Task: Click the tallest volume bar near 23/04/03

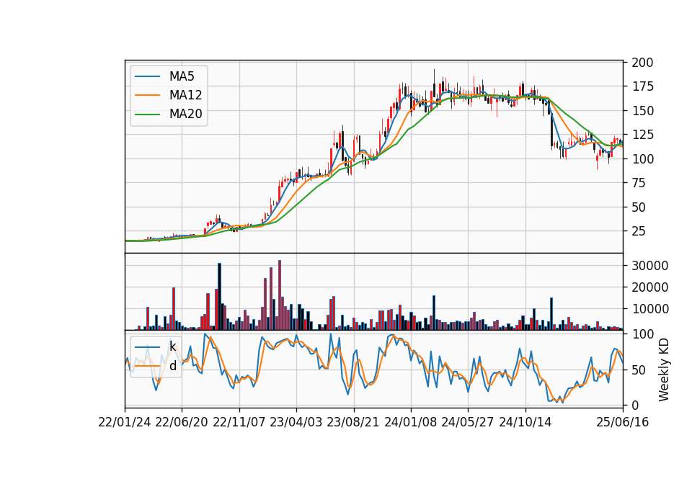Action: (x=280, y=295)
